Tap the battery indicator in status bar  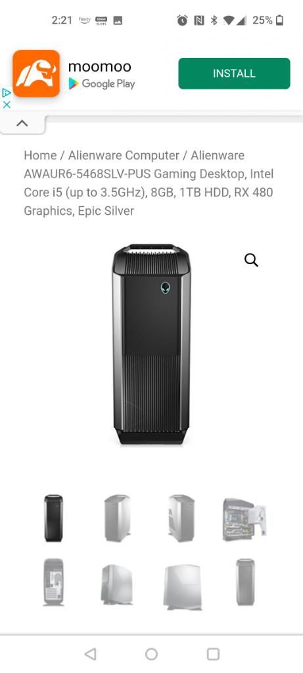(280, 20)
